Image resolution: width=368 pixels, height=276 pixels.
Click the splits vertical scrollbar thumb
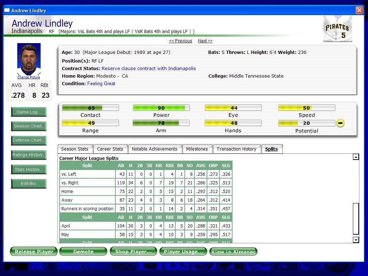[356, 219]
